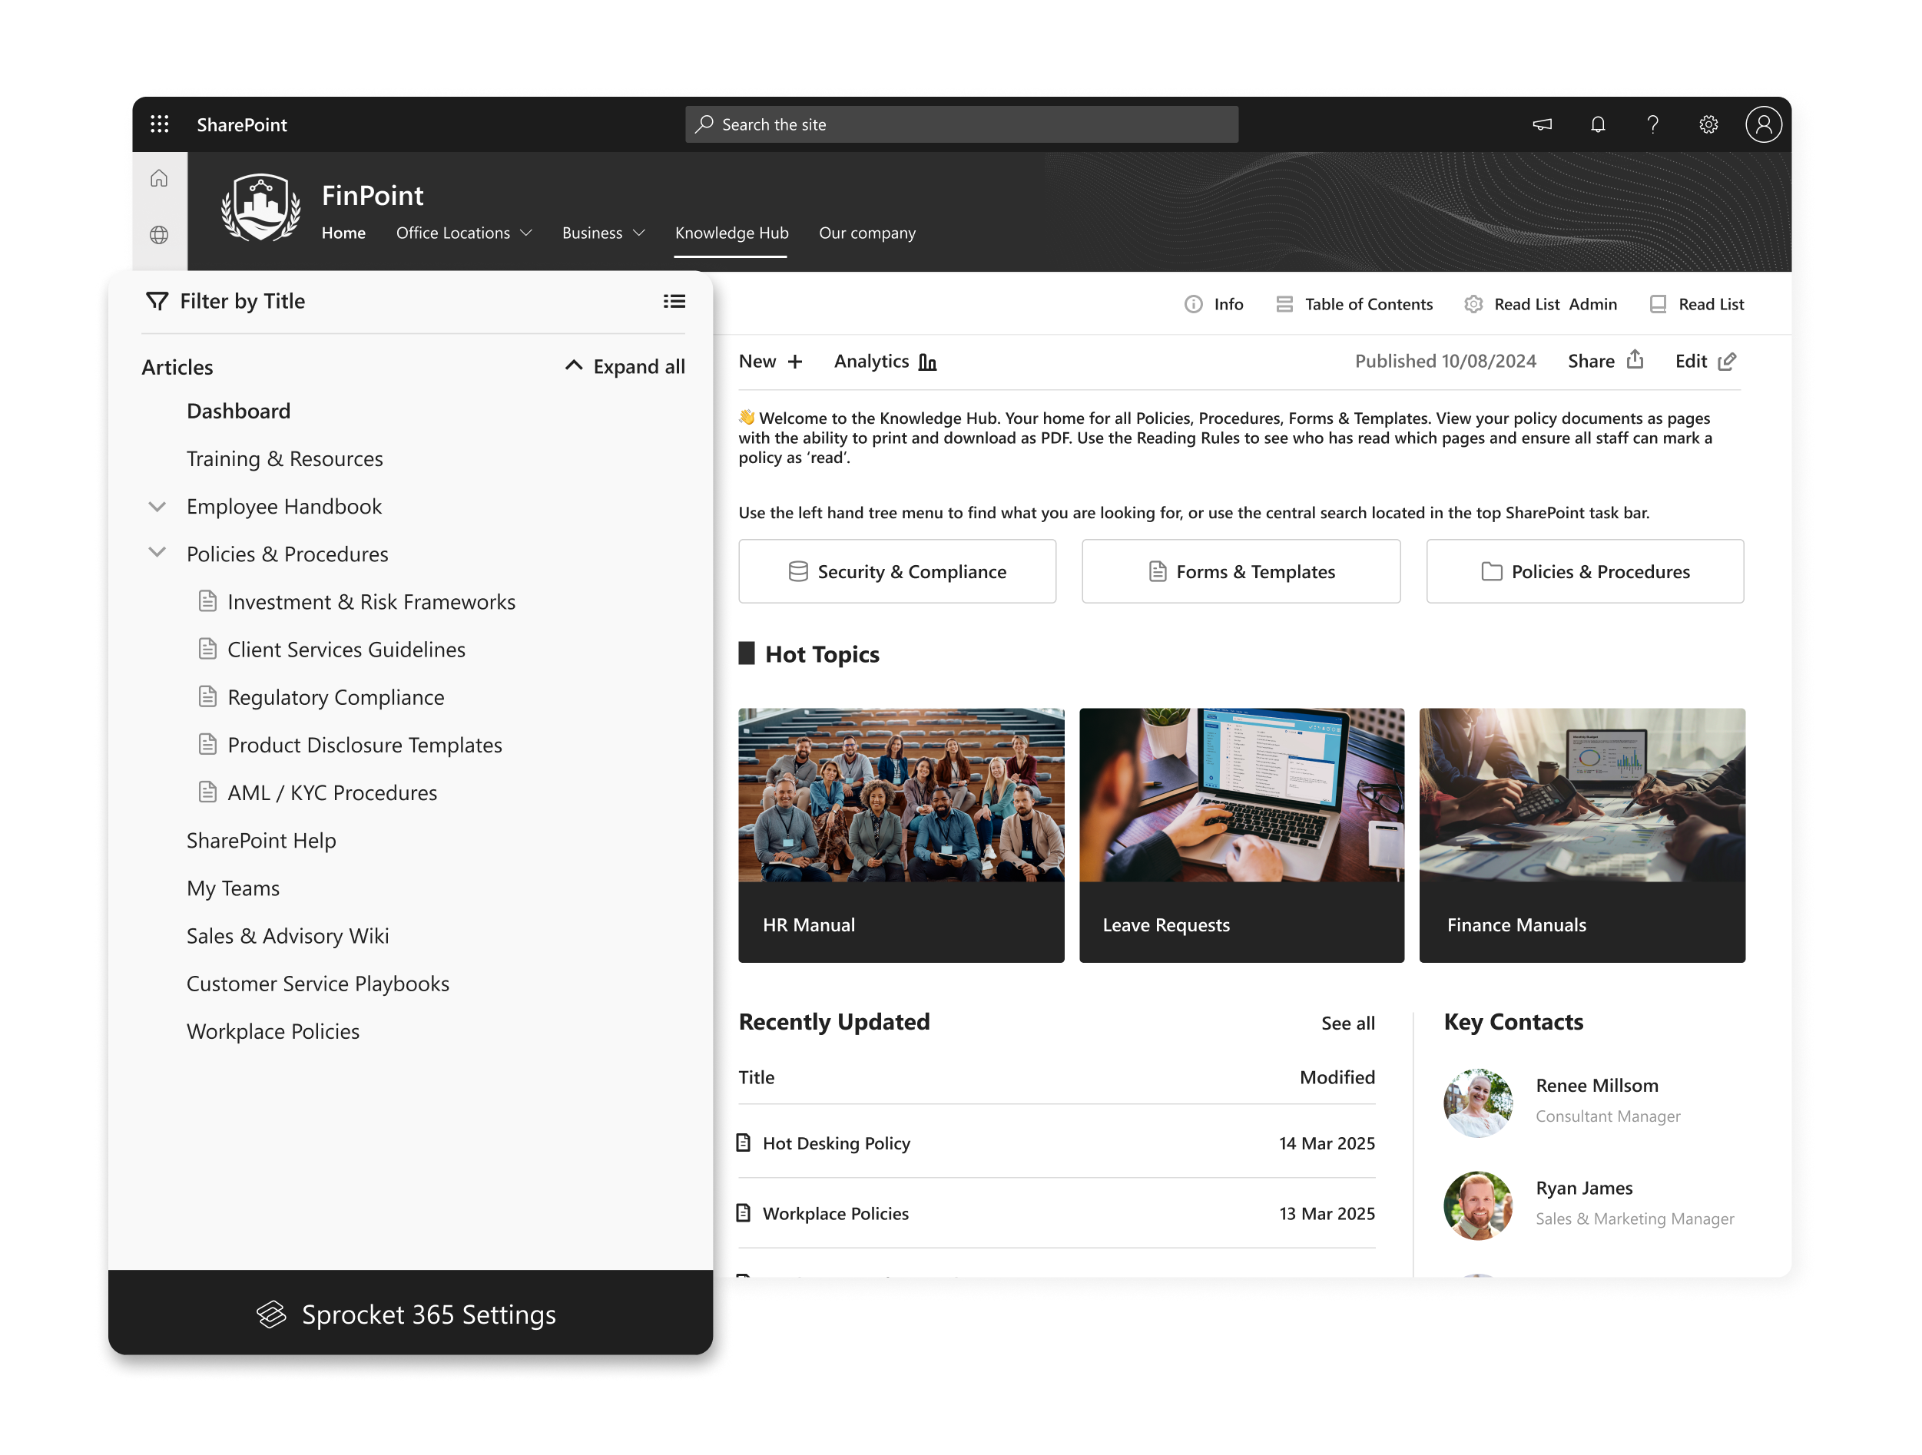This screenshot has height=1455, width=1922.
Task: Open SharePoint settings gear
Action: point(1708,124)
